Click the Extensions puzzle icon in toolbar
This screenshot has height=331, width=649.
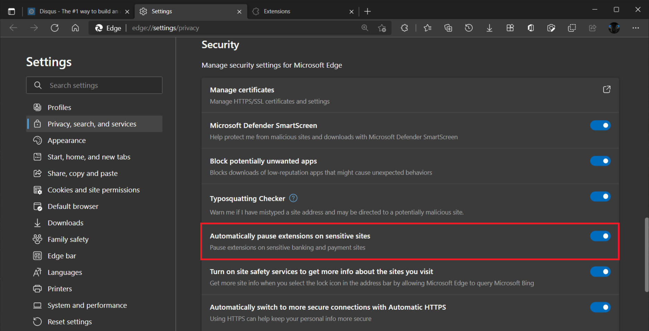point(404,28)
